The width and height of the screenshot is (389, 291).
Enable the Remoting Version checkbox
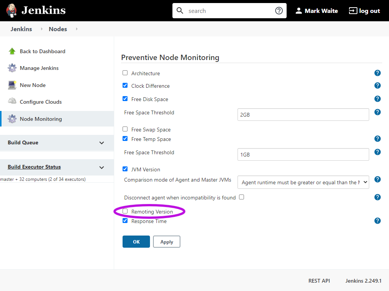tap(125, 211)
